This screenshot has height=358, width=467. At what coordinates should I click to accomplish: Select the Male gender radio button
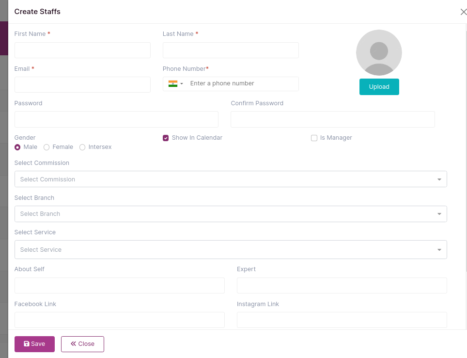pyautogui.click(x=17, y=147)
